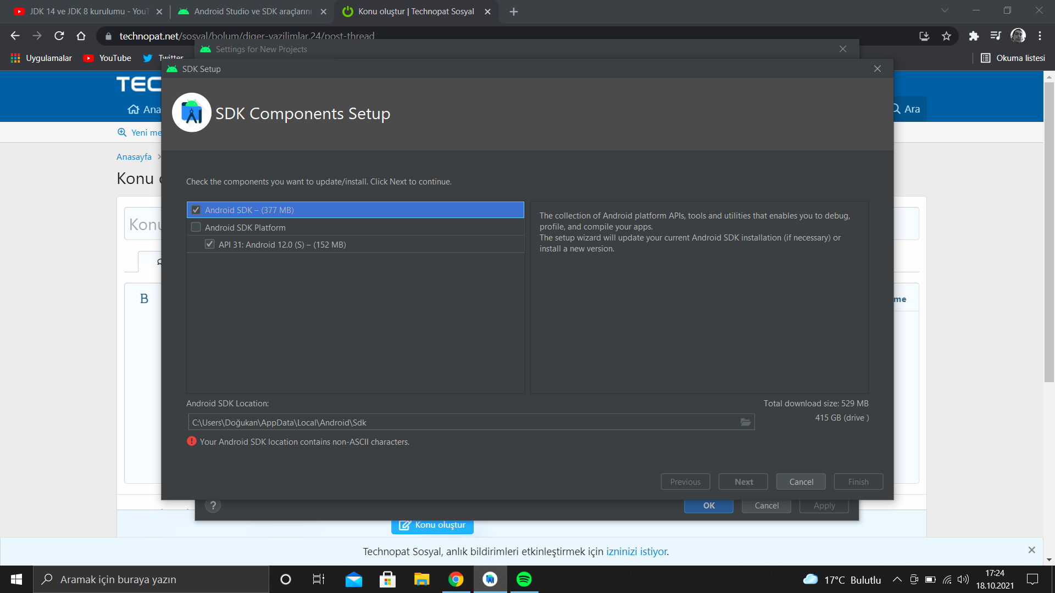Viewport: 1055px width, 593px height.
Task: Expand the hidden system tray icons chevron
Action: pos(897,579)
